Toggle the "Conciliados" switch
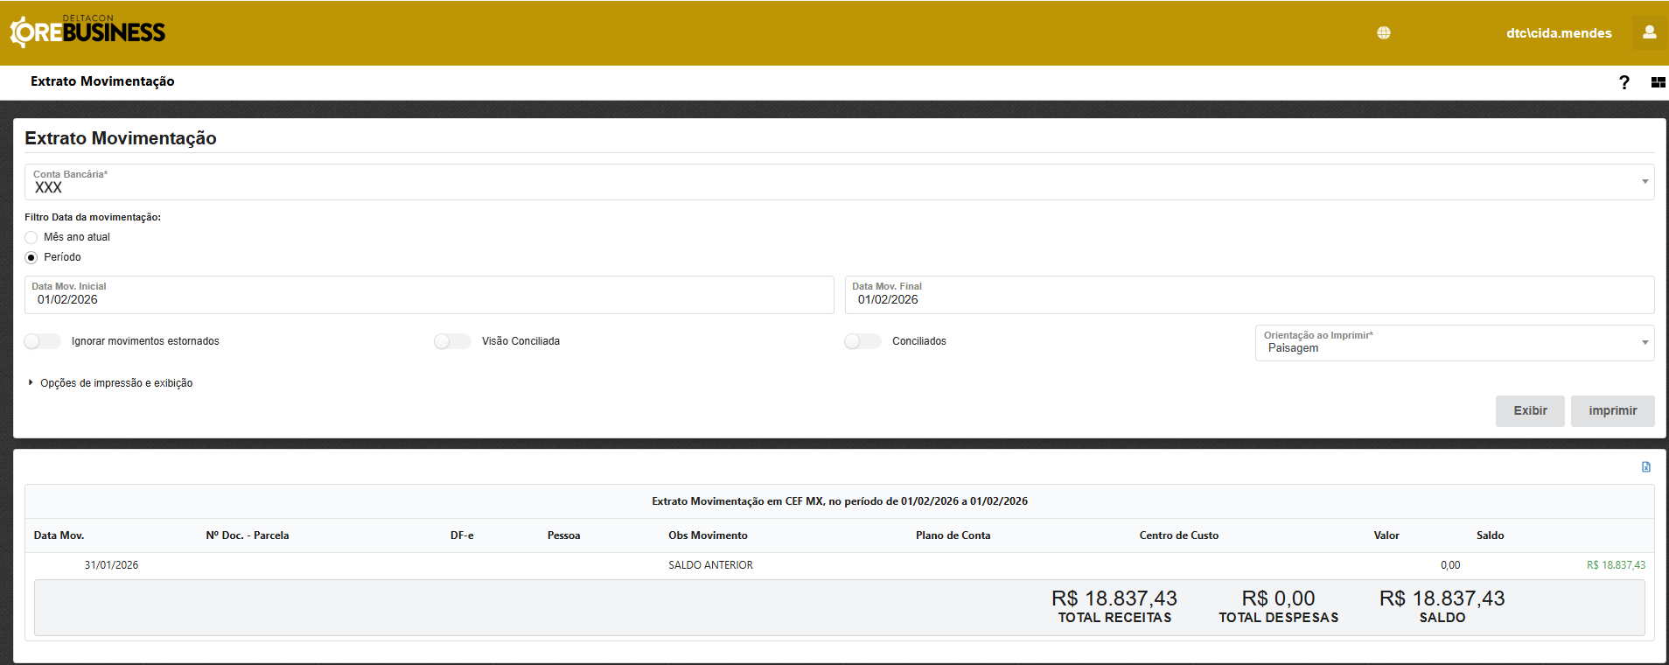Viewport: 1669px width, 665px height. click(x=862, y=341)
